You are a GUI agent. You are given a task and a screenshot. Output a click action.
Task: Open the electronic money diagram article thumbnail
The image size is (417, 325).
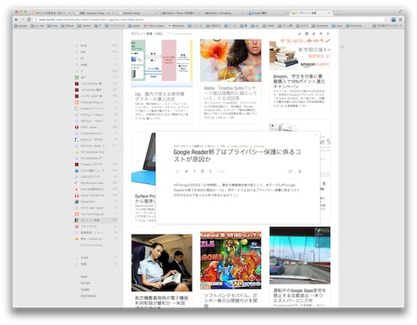pos(162,62)
